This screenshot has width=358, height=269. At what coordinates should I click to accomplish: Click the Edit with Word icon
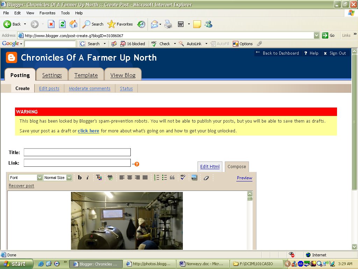click(x=181, y=24)
